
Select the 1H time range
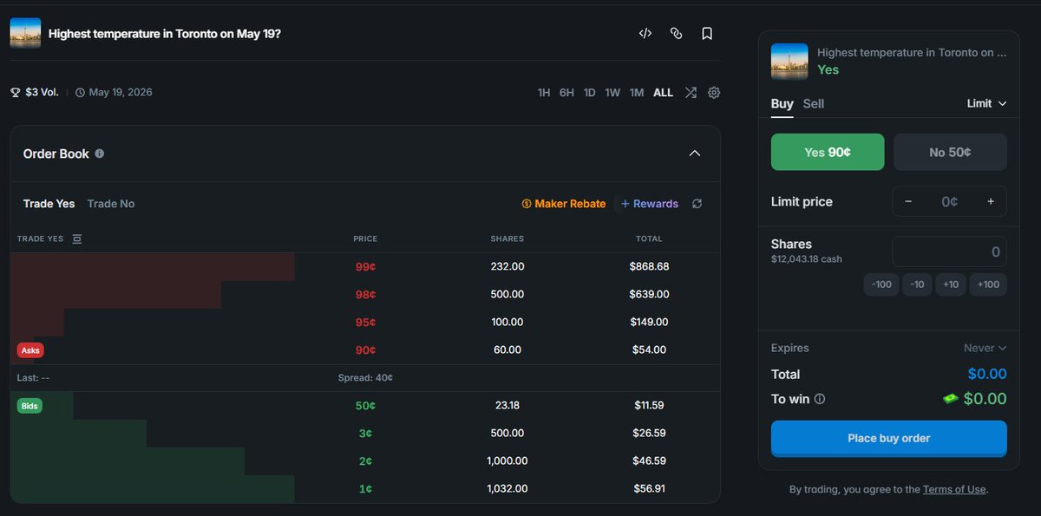pos(544,93)
